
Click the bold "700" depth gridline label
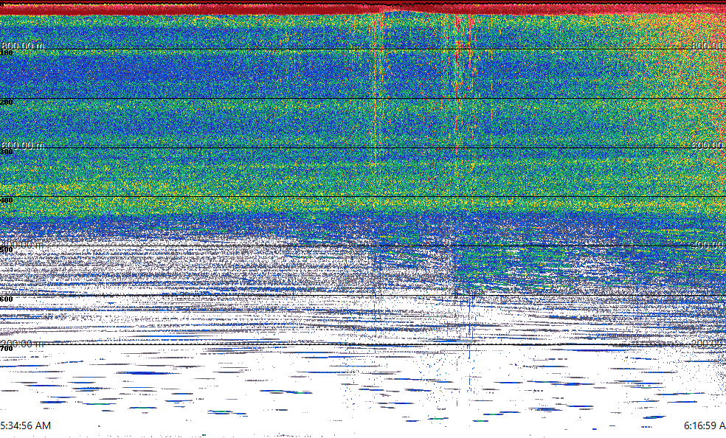pyautogui.click(x=7, y=348)
